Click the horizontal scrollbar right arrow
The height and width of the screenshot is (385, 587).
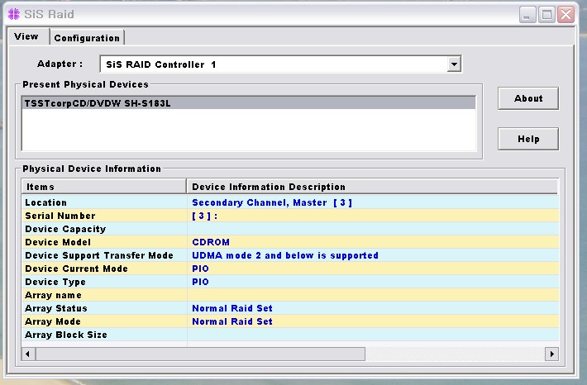(x=551, y=354)
